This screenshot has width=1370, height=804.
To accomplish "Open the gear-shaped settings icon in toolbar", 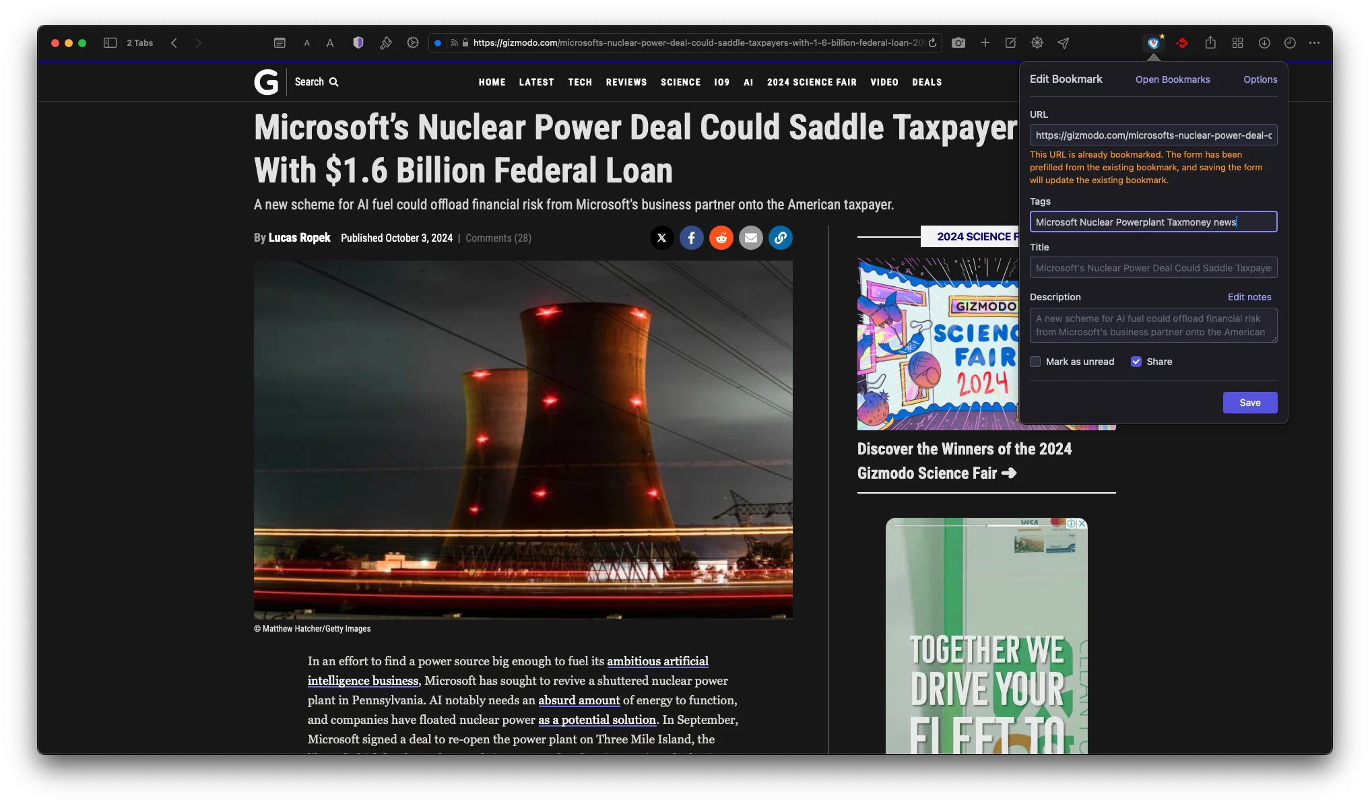I will 413,42.
